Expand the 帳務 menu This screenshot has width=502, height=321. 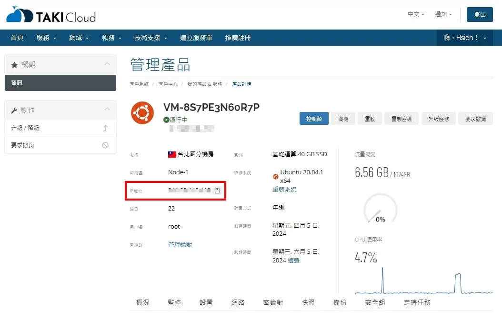[111, 38]
